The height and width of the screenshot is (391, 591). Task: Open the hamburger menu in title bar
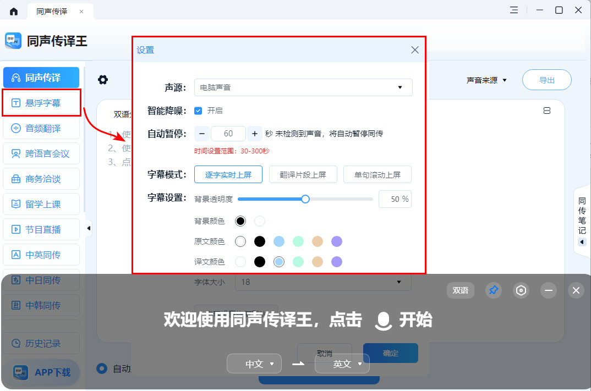[x=514, y=10]
